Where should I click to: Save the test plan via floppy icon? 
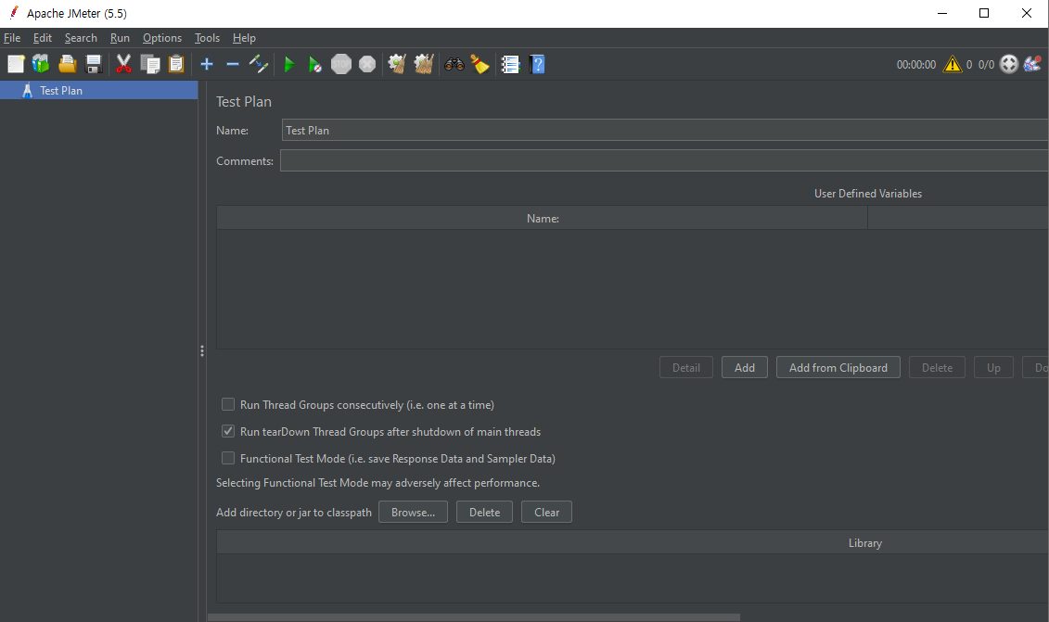(94, 64)
